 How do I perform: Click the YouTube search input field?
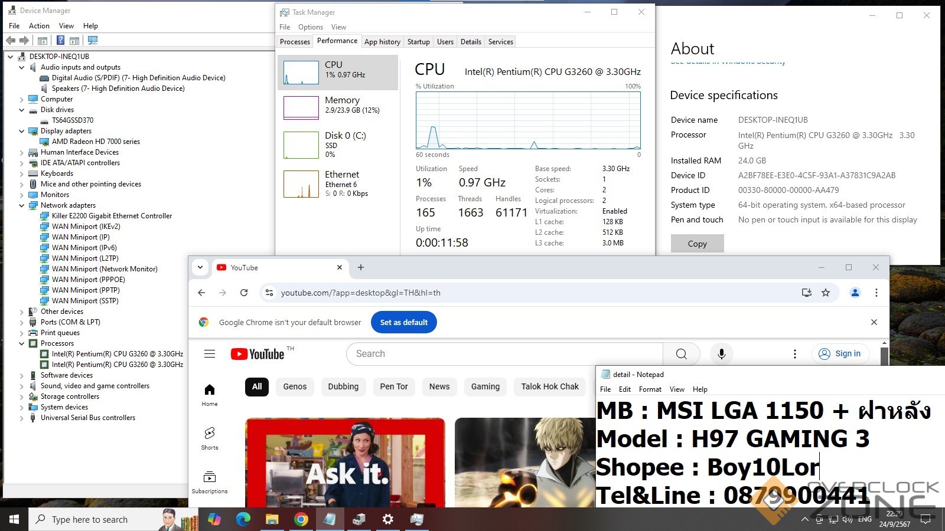coord(505,354)
